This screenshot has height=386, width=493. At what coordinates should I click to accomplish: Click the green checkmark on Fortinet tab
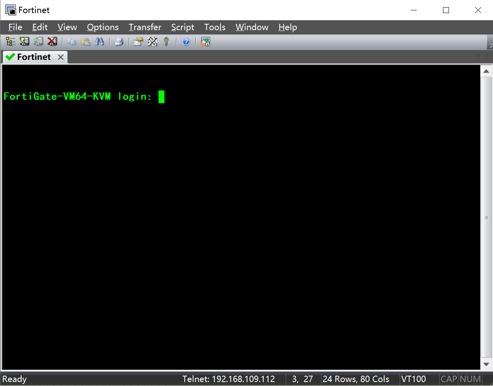pos(10,57)
